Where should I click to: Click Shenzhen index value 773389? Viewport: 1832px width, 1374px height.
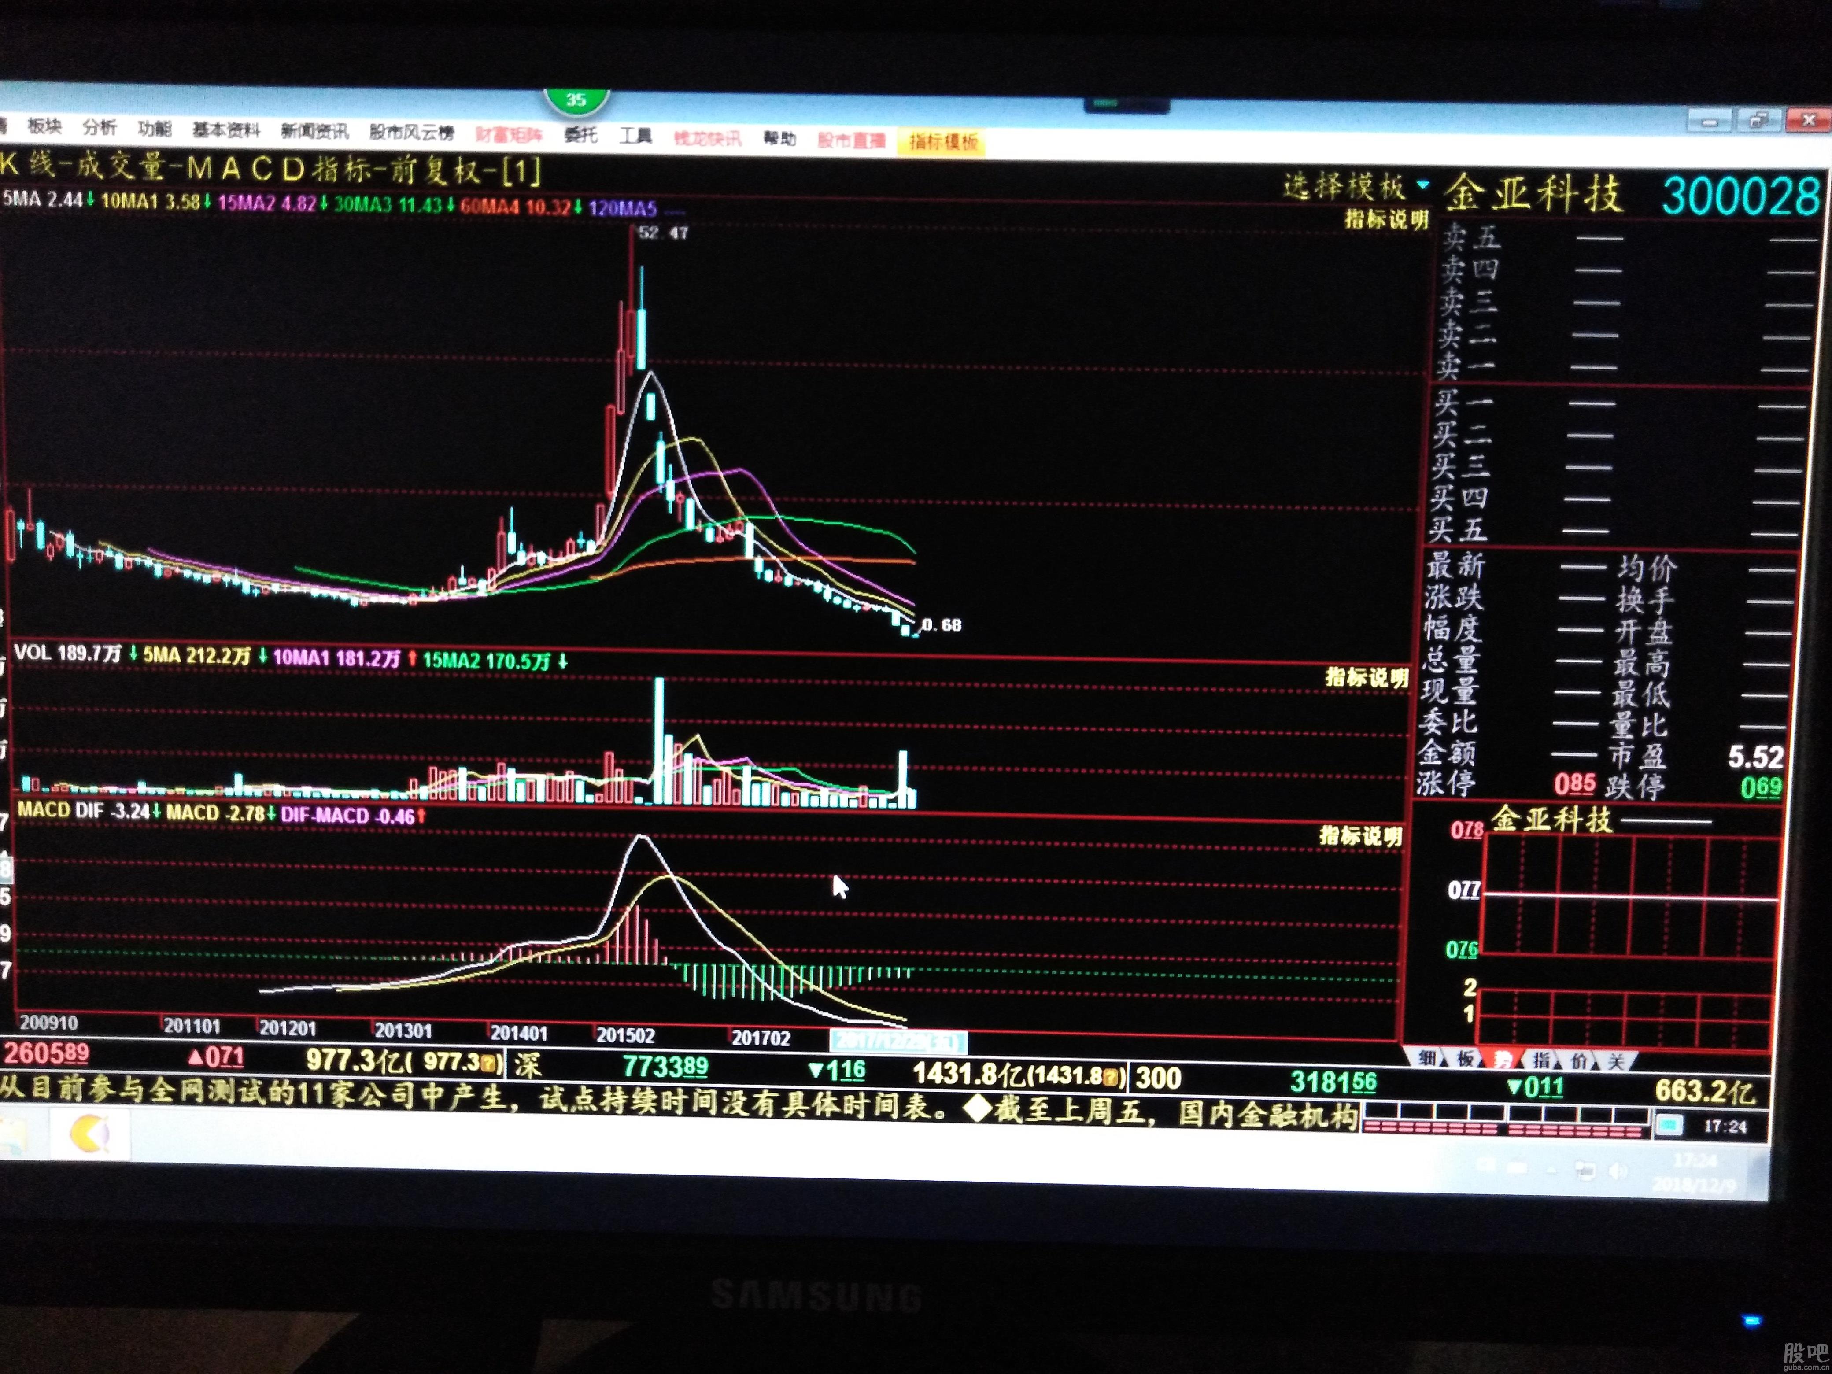(665, 1067)
